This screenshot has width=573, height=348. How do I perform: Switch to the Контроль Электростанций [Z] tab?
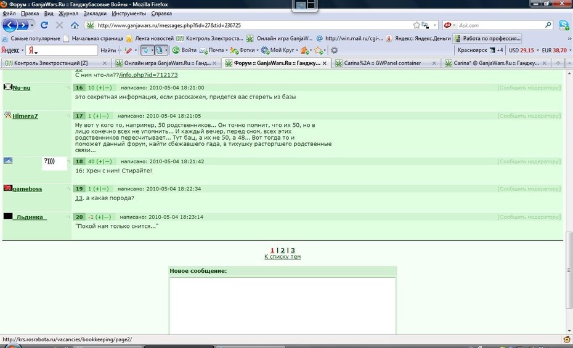56,63
